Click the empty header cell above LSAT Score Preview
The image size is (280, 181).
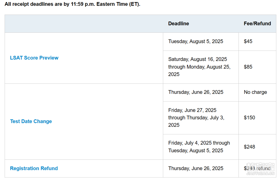pyautogui.click(x=84, y=24)
